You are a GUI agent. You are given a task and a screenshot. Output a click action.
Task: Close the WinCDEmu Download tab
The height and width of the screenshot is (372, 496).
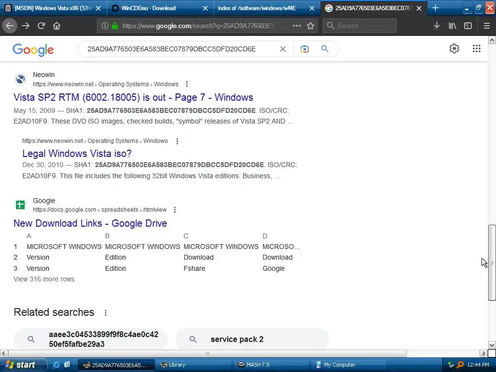click(205, 8)
